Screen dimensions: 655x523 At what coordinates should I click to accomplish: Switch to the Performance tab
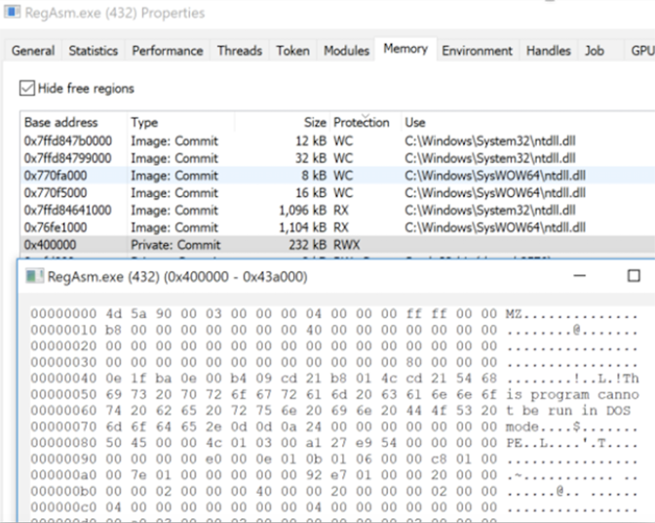coord(168,51)
